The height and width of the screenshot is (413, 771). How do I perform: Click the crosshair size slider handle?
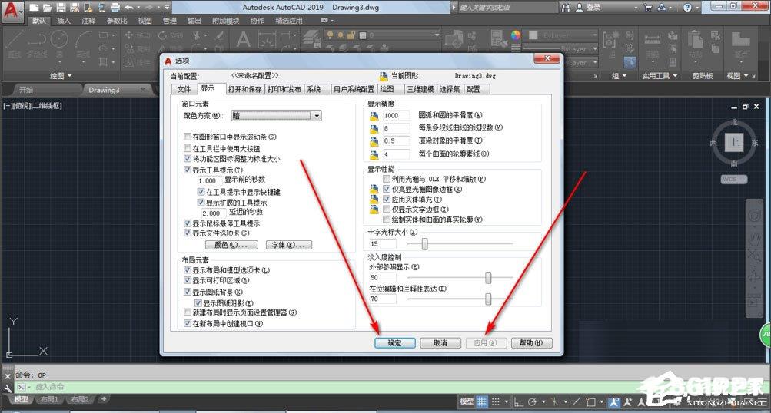424,243
